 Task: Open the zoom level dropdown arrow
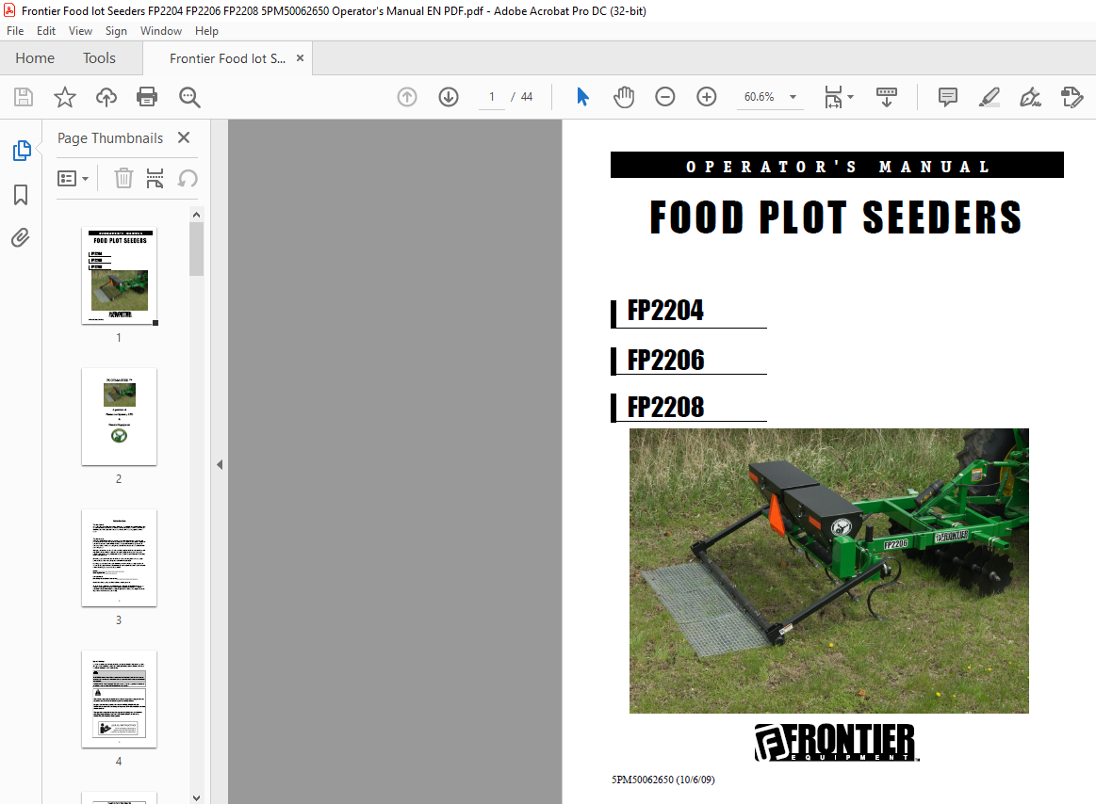pyautogui.click(x=793, y=97)
